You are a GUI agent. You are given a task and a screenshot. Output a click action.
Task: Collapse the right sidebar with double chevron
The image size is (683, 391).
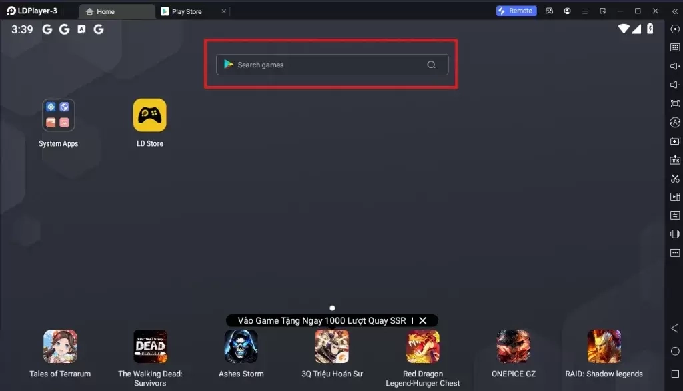coord(675,11)
